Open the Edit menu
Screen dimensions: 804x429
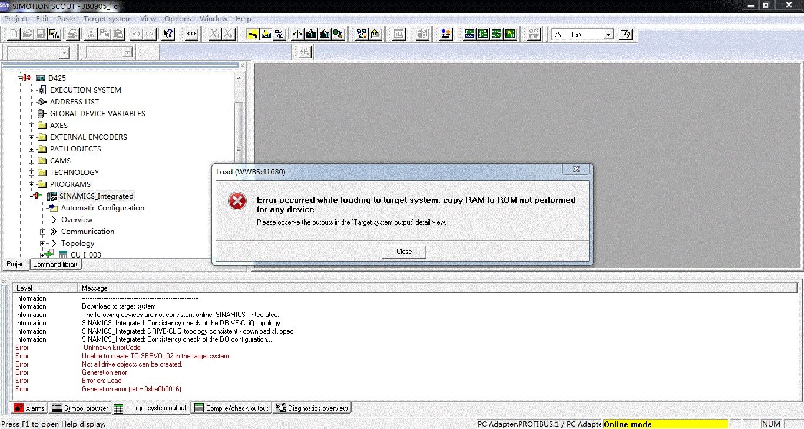(x=42, y=18)
